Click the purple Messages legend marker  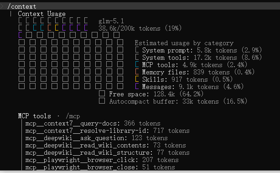(x=137, y=86)
